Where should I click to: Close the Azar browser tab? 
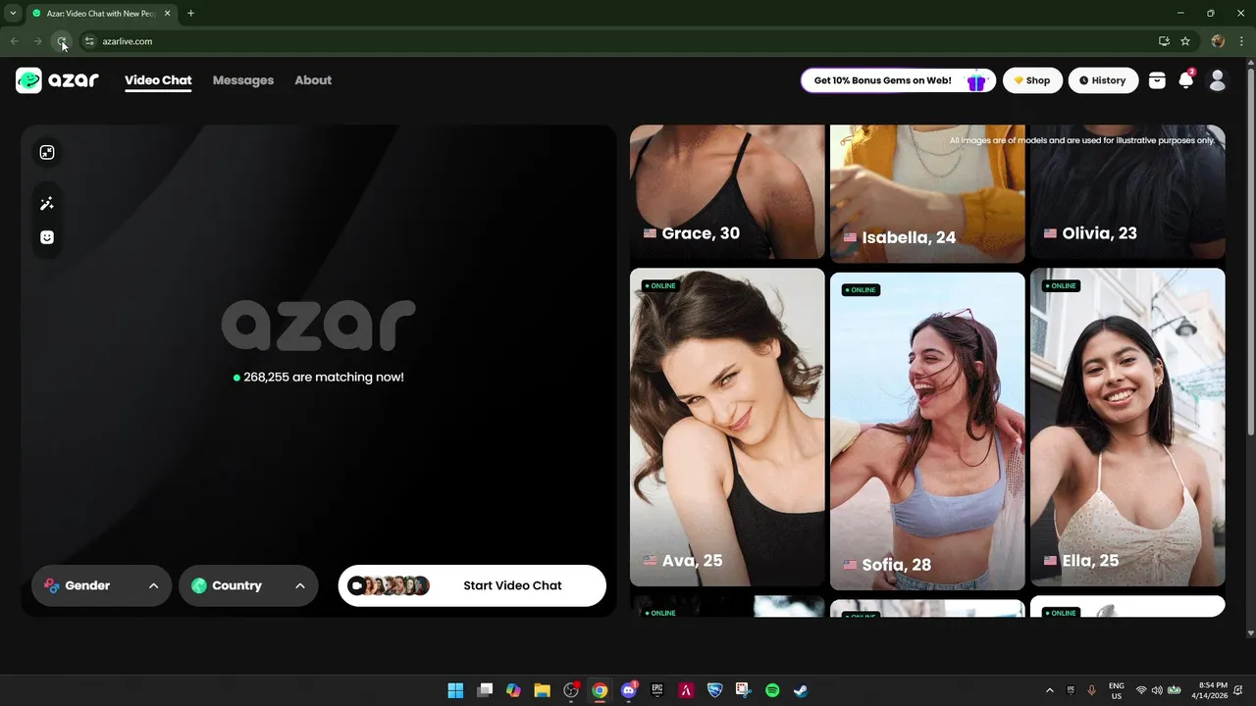tap(167, 13)
